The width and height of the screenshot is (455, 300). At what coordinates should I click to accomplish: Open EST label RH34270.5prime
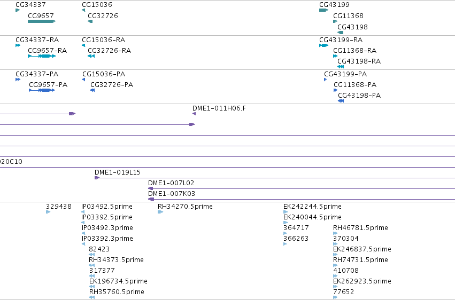tap(185, 207)
